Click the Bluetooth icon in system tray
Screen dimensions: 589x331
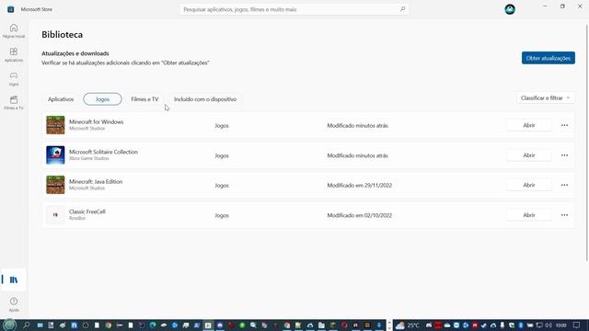coord(521,325)
